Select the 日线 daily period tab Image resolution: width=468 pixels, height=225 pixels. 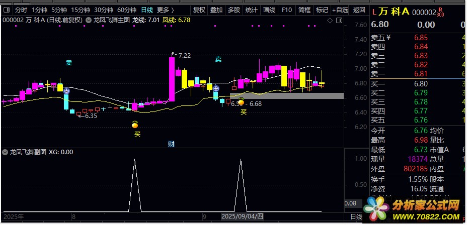[147, 10]
